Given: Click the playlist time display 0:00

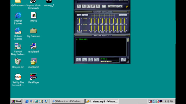Looking at the screenshot, I should [x=110, y=59].
